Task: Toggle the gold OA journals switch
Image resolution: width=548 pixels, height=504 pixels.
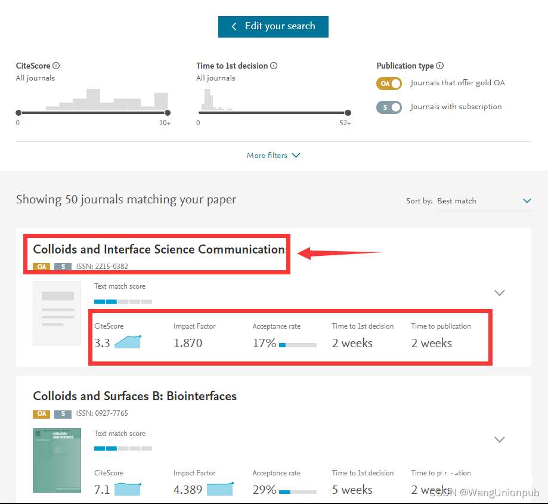Action: click(389, 84)
